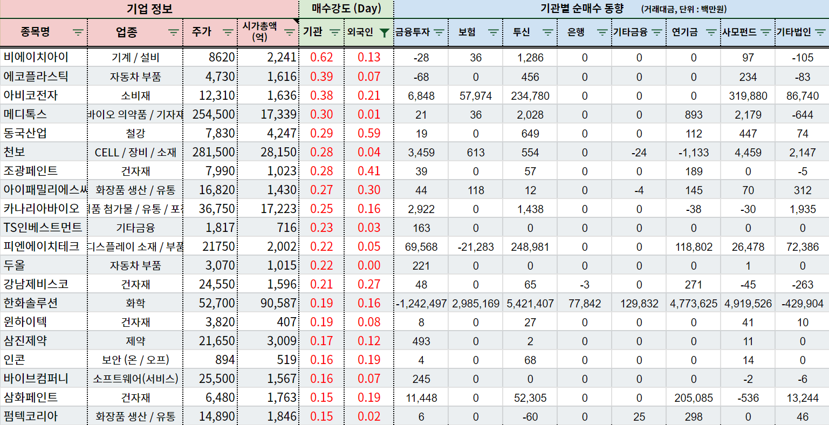Select the 두올 stock name cell
Image resolution: width=829 pixels, height=425 pixels.
(x=43, y=265)
